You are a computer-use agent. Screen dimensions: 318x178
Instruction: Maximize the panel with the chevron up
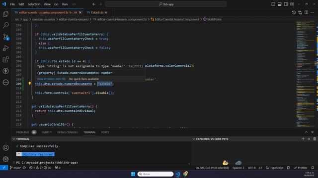click(x=306, y=132)
